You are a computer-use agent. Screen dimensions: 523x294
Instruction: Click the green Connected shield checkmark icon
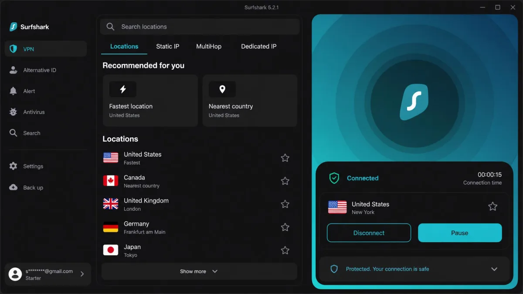click(x=334, y=178)
